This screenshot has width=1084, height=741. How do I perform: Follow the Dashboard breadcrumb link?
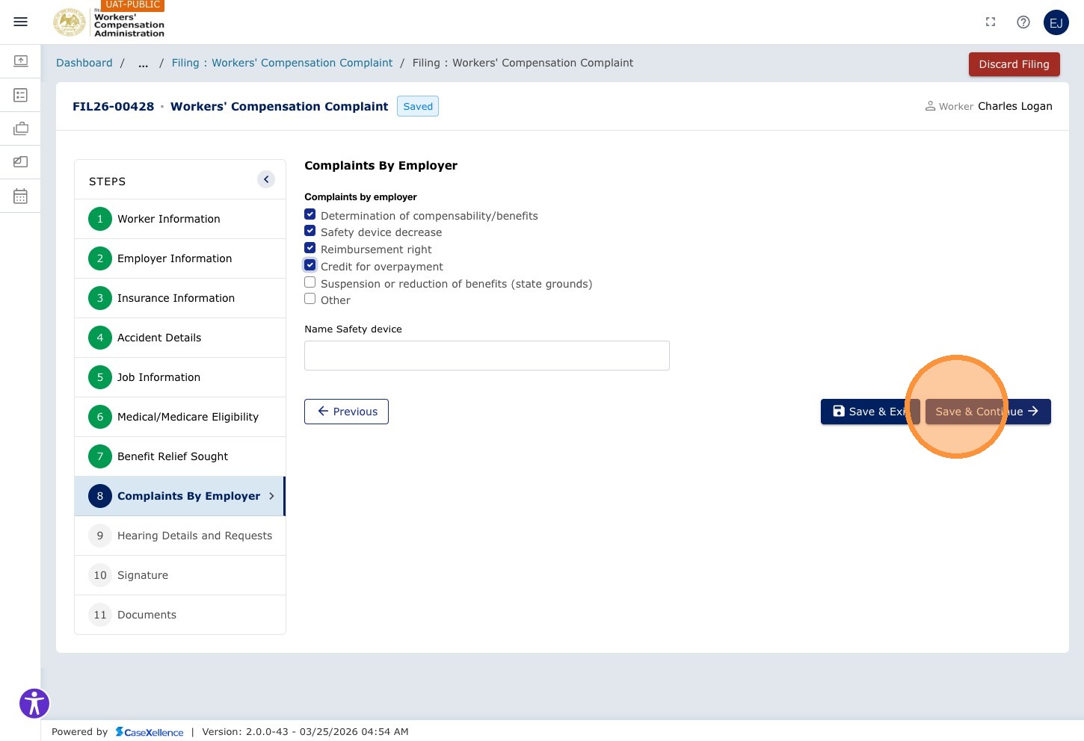[x=84, y=63]
